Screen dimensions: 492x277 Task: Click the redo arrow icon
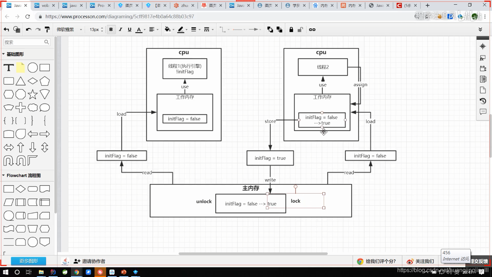(x=38, y=30)
